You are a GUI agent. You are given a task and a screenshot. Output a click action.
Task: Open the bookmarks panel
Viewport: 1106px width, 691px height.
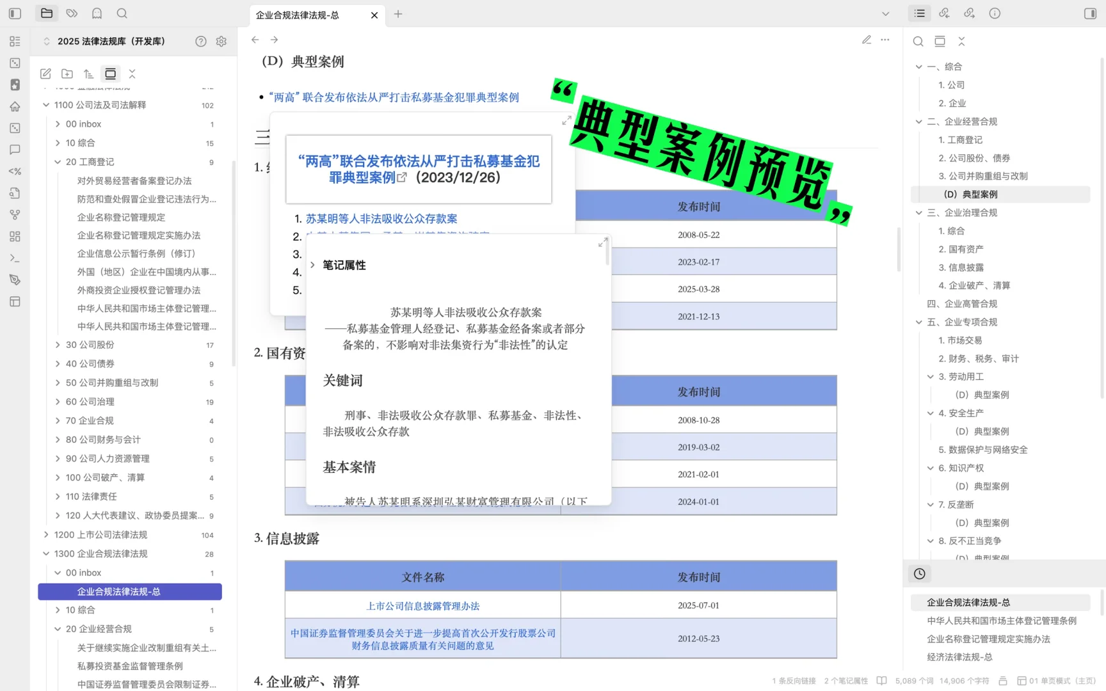[x=97, y=13]
